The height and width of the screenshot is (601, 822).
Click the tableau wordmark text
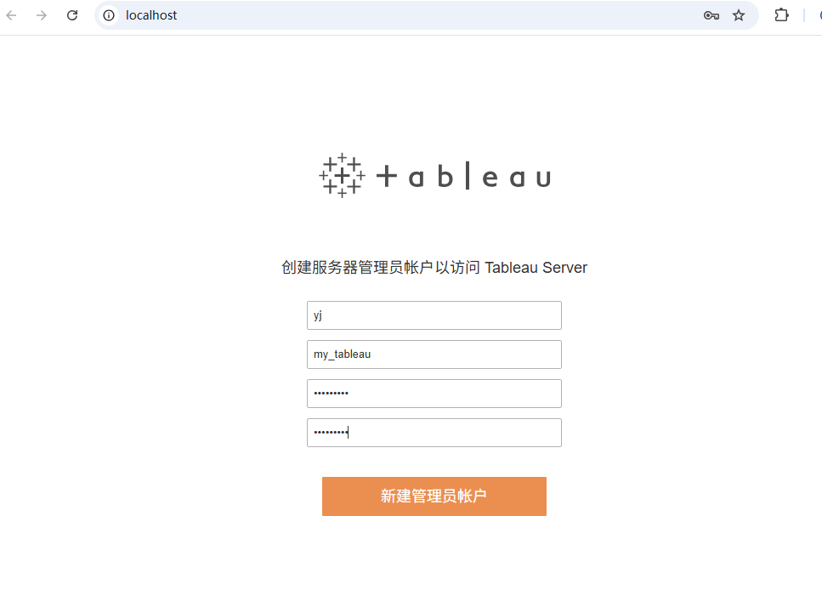[x=463, y=177]
